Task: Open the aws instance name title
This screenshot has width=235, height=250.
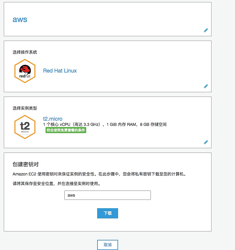Action: click(x=20, y=19)
